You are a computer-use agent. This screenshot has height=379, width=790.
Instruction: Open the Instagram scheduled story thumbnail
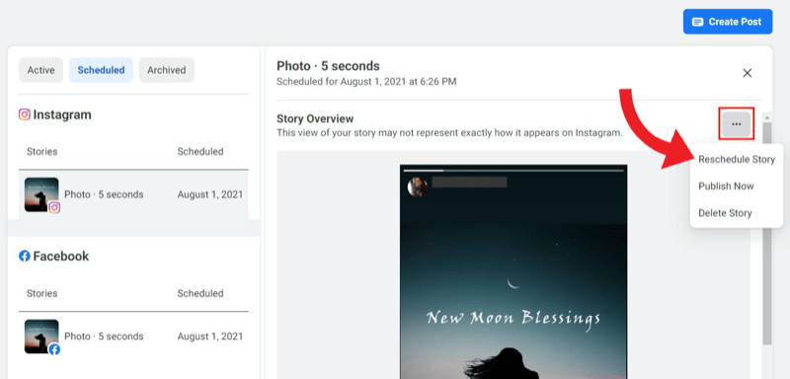(41, 194)
